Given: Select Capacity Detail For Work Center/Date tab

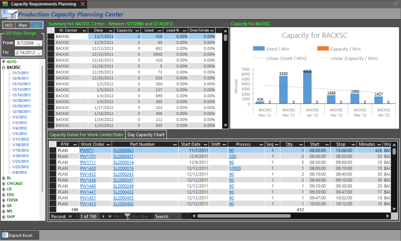Looking at the screenshot, I should pyautogui.click(x=86, y=135).
